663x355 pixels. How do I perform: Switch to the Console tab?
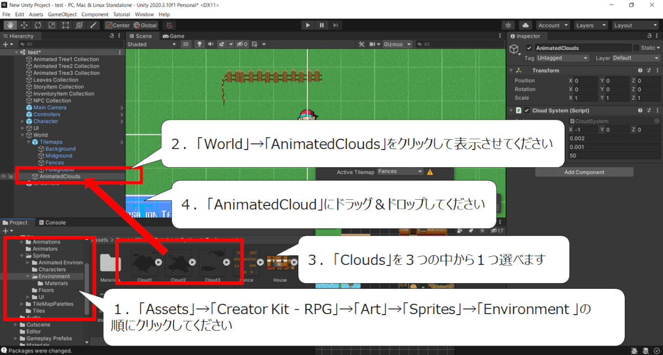pyautogui.click(x=51, y=222)
